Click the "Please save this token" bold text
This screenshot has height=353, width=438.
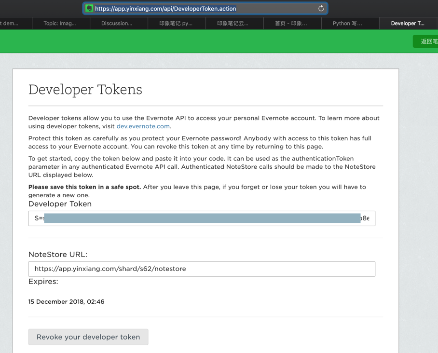[84, 187]
